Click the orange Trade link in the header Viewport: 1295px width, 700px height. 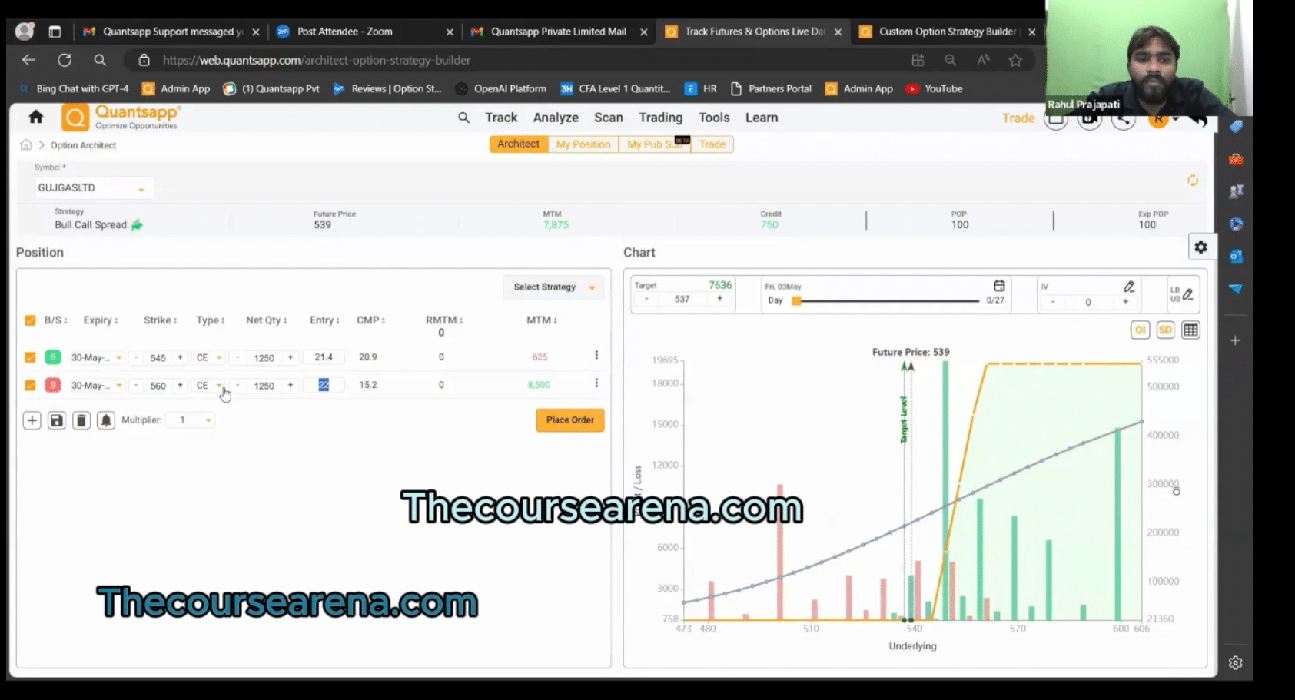[1018, 118]
